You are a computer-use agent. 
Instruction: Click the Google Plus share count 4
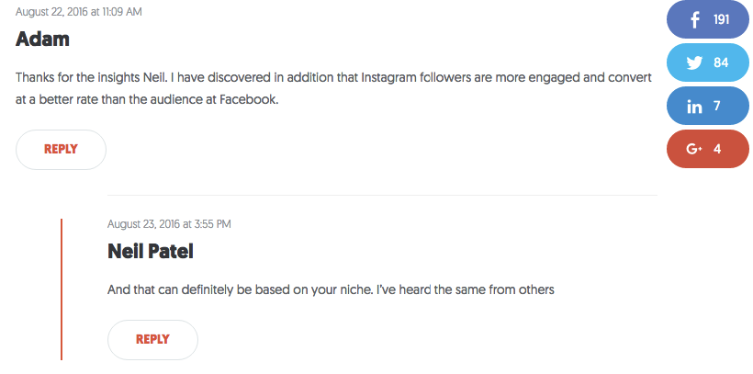[x=717, y=149]
